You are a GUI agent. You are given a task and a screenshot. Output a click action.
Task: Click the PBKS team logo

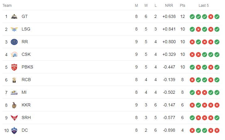[14, 67]
